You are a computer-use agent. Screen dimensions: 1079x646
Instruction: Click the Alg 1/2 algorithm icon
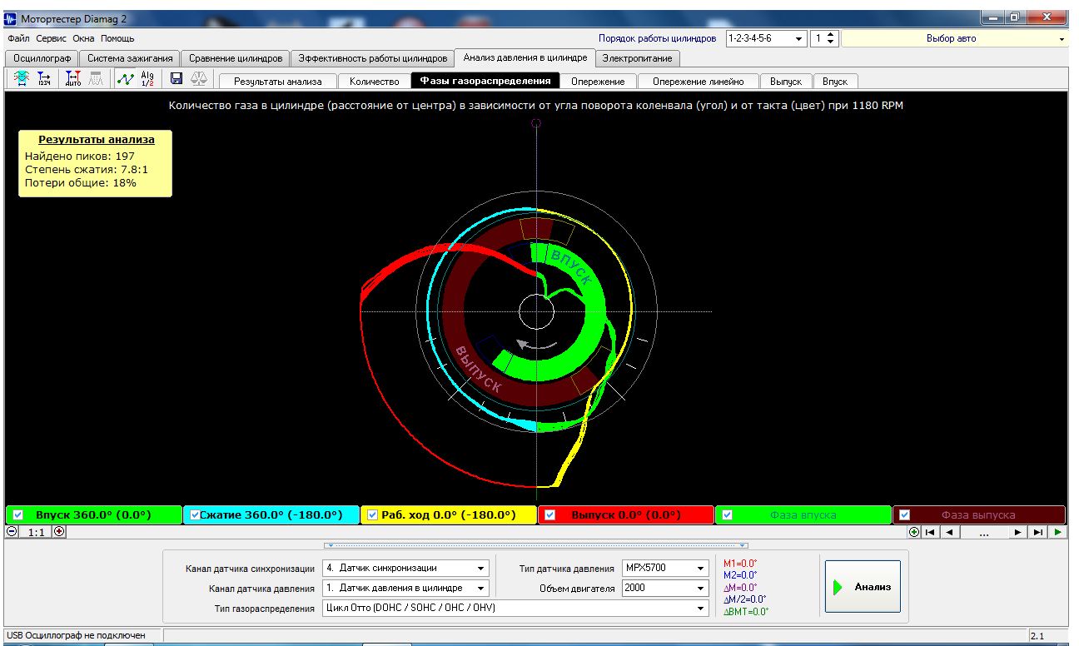pos(147,79)
